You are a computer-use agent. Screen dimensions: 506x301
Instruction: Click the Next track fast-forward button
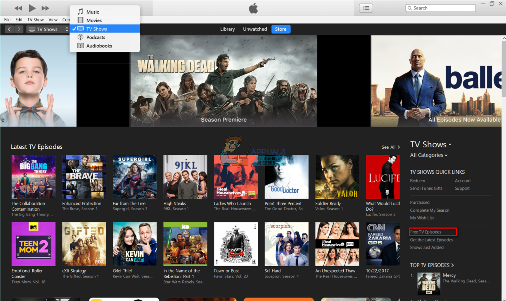pos(45,8)
